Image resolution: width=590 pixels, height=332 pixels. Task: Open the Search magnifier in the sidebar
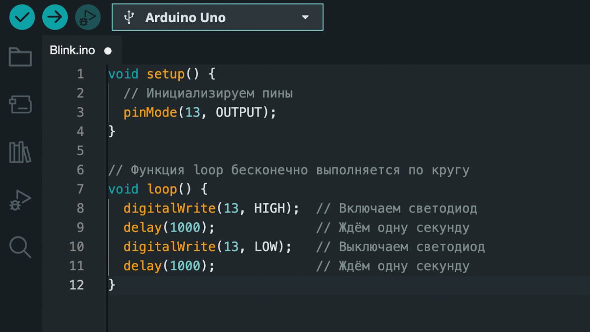tap(20, 247)
